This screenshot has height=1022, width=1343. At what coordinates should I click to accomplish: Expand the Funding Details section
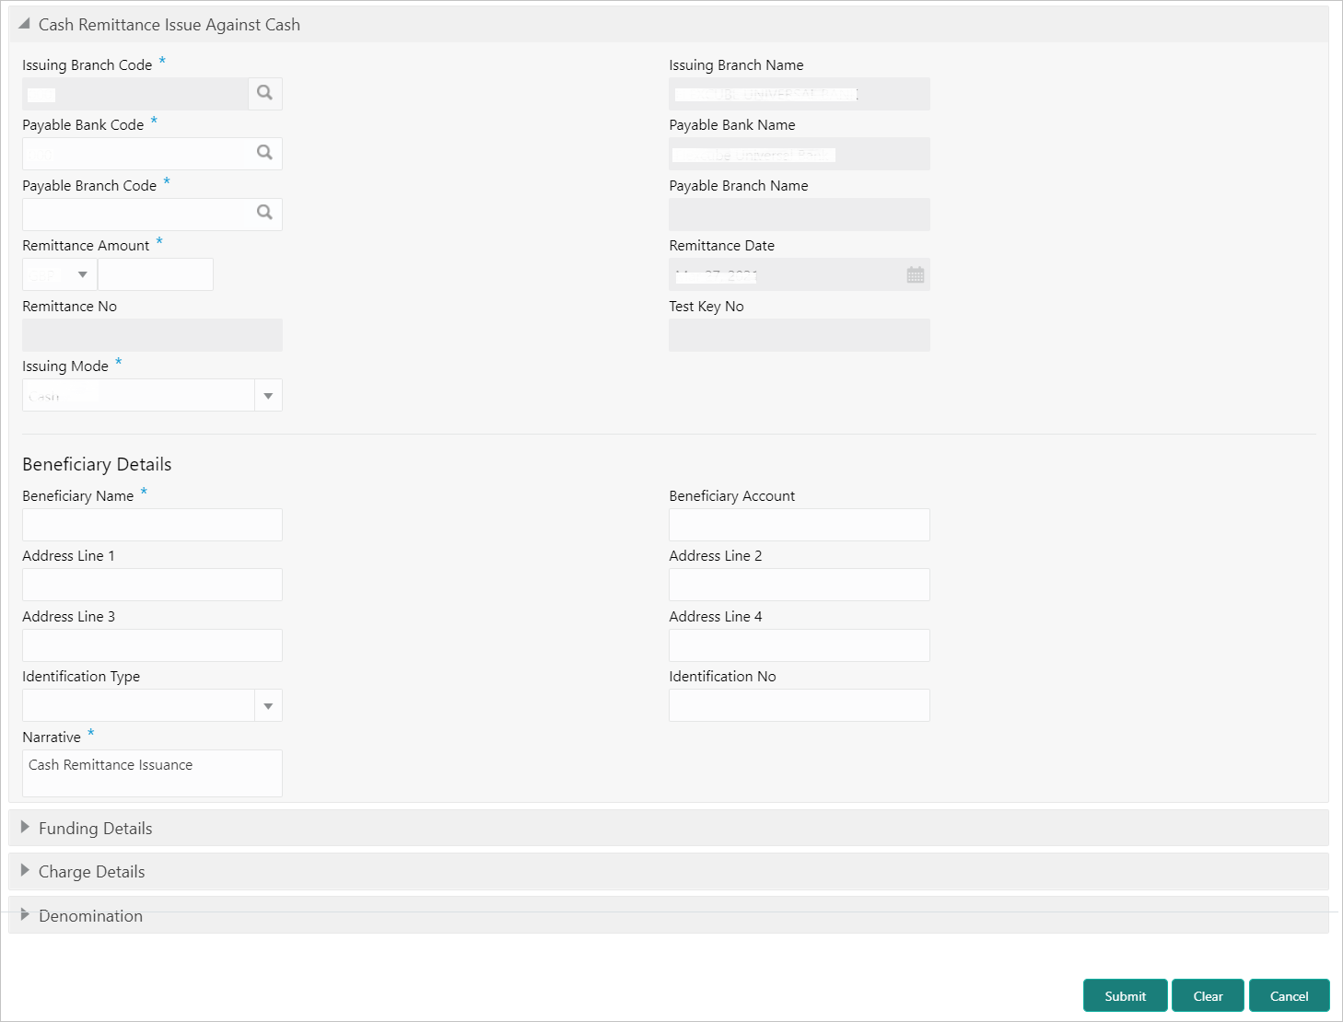(x=25, y=828)
